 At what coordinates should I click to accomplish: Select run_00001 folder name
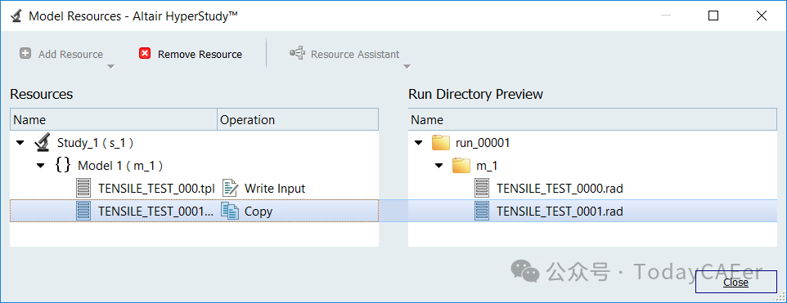(x=483, y=143)
